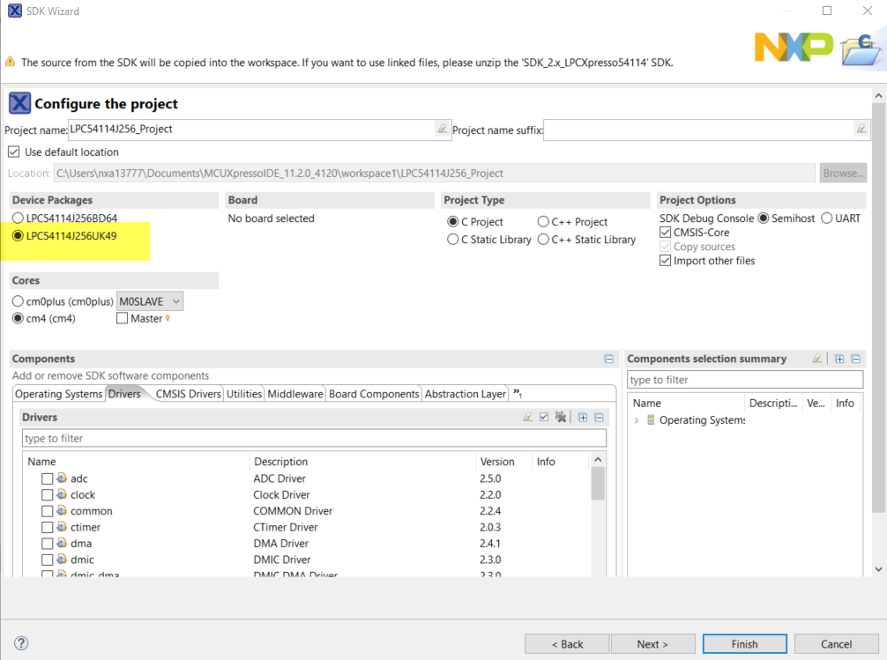Open help using the question mark icon
This screenshot has width=887, height=660.
[x=19, y=642]
